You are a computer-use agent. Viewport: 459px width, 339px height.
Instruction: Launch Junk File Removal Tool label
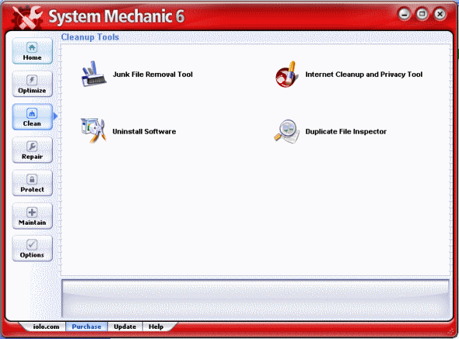(152, 75)
